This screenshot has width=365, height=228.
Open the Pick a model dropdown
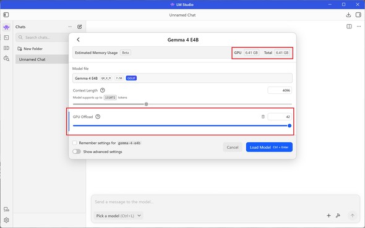coord(119,216)
